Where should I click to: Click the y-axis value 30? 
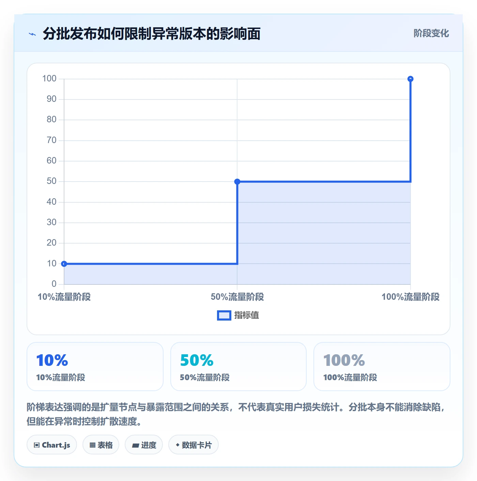point(52,222)
